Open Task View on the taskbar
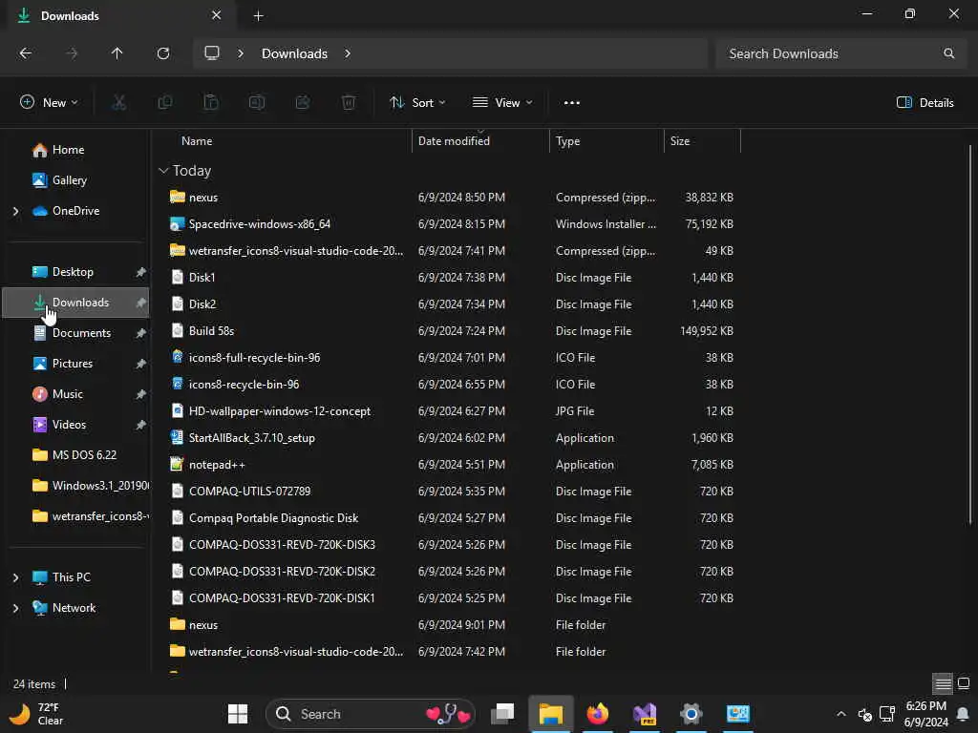The height and width of the screenshot is (733, 978). click(502, 714)
